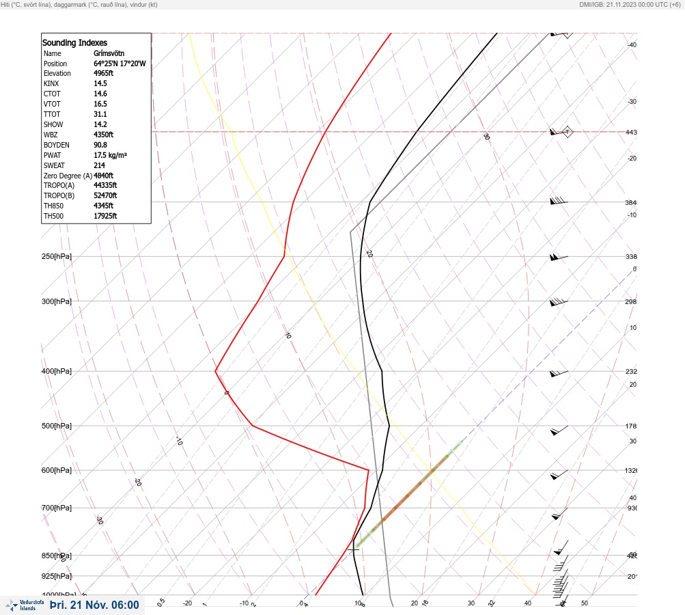Click the CTOT value 14.6
The height and width of the screenshot is (615, 685).
[x=100, y=94]
